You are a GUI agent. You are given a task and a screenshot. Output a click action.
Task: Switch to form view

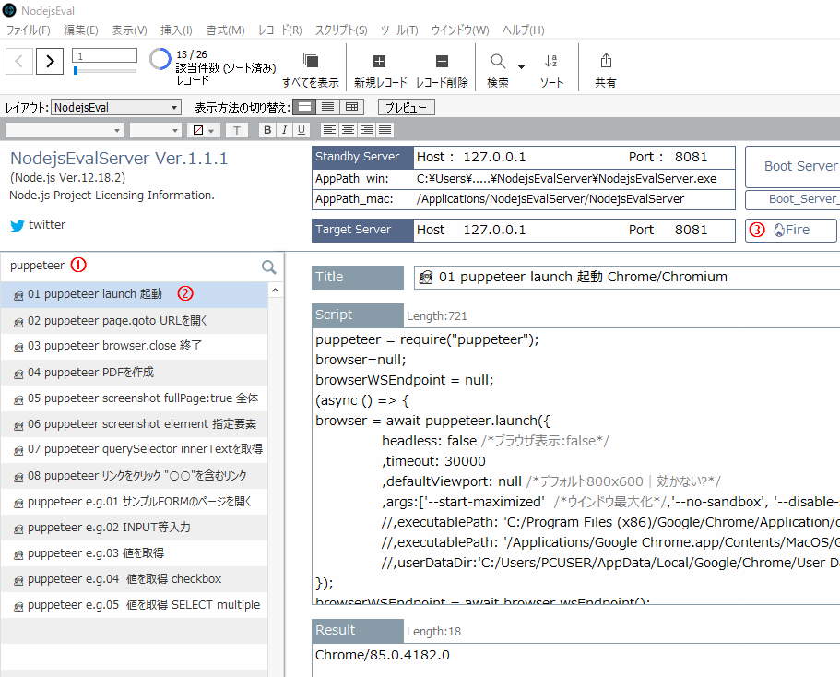pyautogui.click(x=304, y=107)
